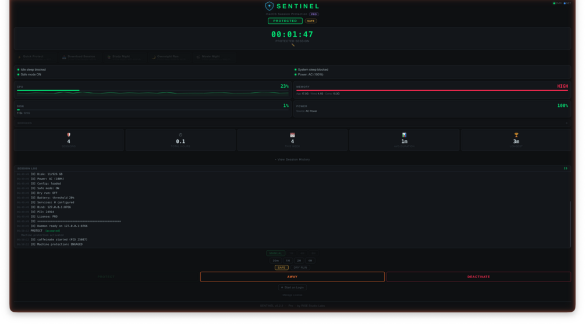Click 'Power: AC (100%)' status line
Image resolution: width=585 pixels, height=324 pixels.
click(x=309, y=74)
